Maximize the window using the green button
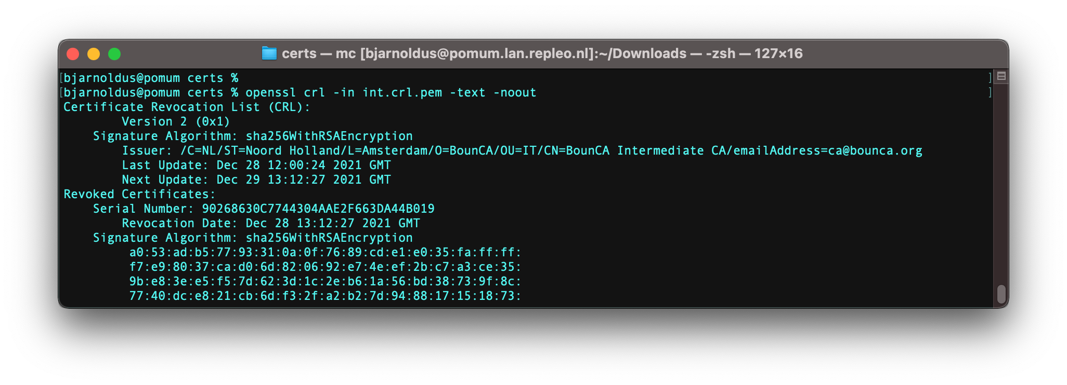The image size is (1067, 385). pyautogui.click(x=114, y=54)
